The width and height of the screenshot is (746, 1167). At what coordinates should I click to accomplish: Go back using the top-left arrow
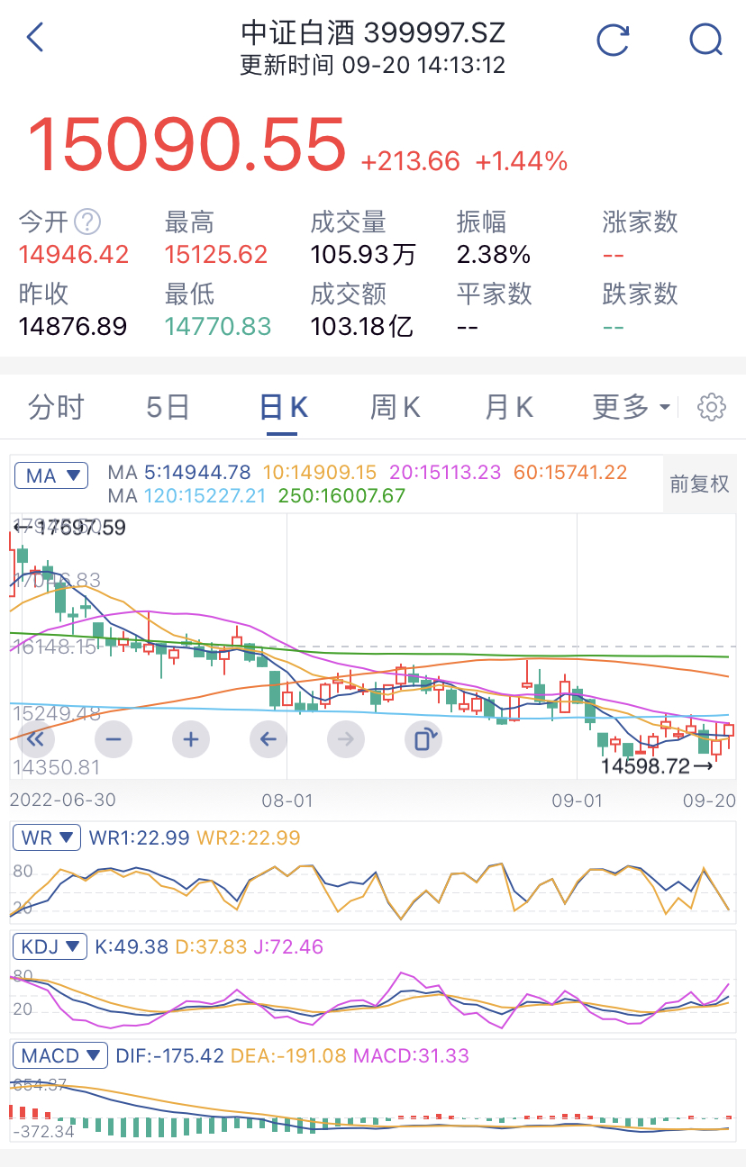[35, 38]
